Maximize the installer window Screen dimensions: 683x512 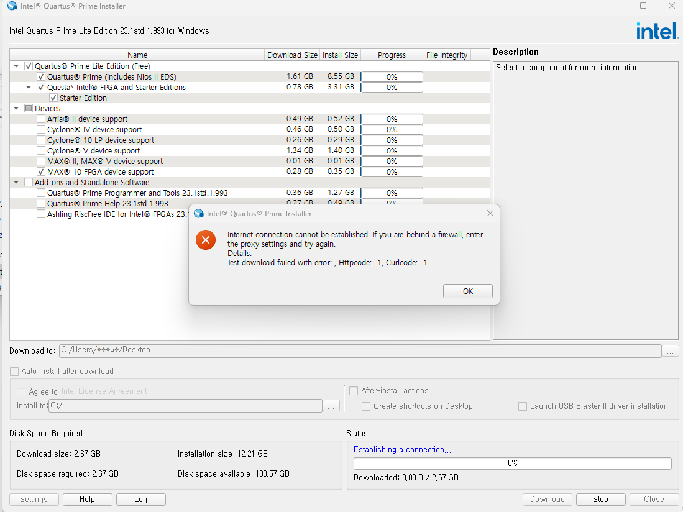643,6
